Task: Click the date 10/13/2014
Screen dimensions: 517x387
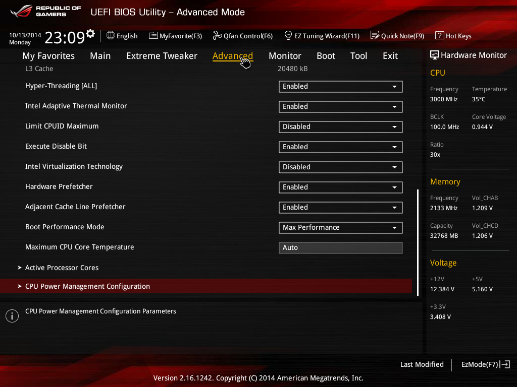Action: point(25,35)
